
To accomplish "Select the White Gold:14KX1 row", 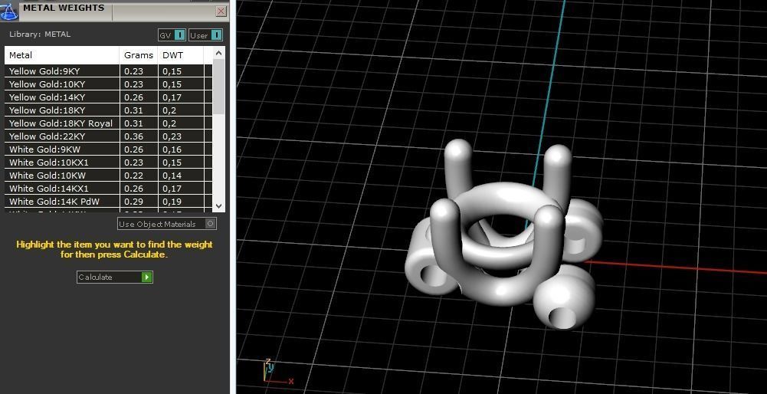I will click(x=109, y=189).
